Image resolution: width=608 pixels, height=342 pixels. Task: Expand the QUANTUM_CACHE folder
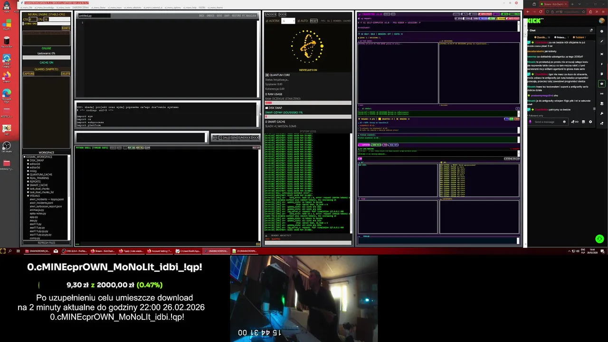28,174
